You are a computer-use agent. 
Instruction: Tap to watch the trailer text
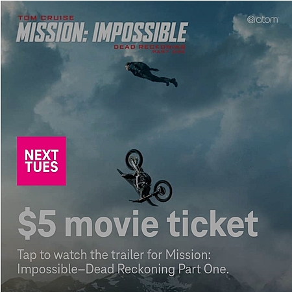[x=114, y=255]
